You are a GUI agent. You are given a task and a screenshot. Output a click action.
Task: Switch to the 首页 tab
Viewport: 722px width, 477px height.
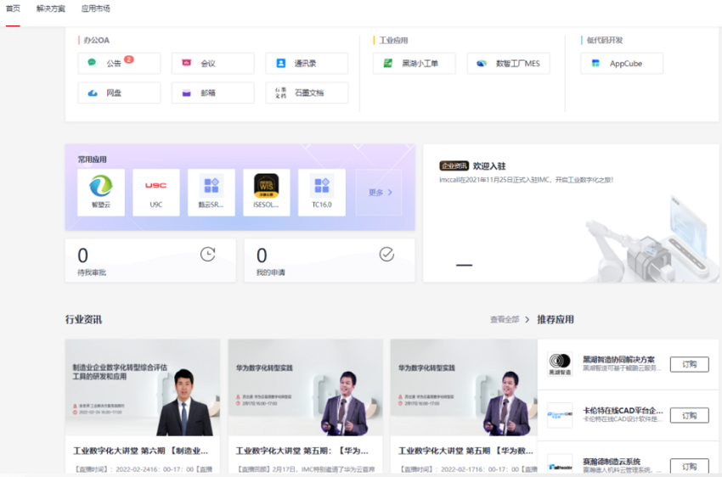[x=13, y=8]
